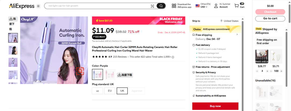Select the EU plug standard option
Viewport: 291px width, 111px height.
(110, 91)
